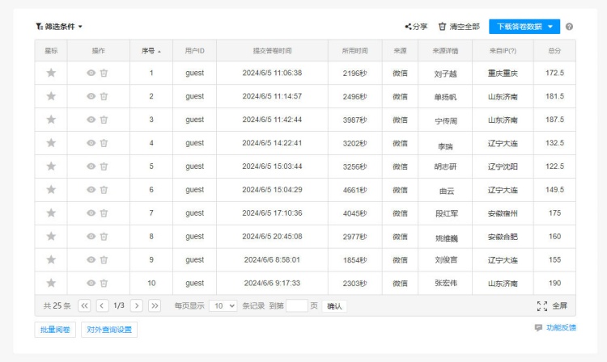The image size is (607, 362).
Task: Toggle the star for row 5 (胡志研)
Action: click(x=51, y=166)
